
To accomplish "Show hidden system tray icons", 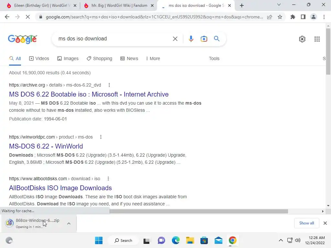I will [x=281, y=240].
